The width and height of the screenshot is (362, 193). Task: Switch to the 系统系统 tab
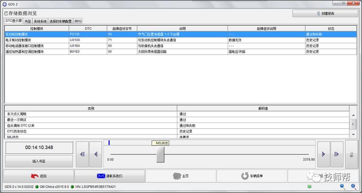40,21
